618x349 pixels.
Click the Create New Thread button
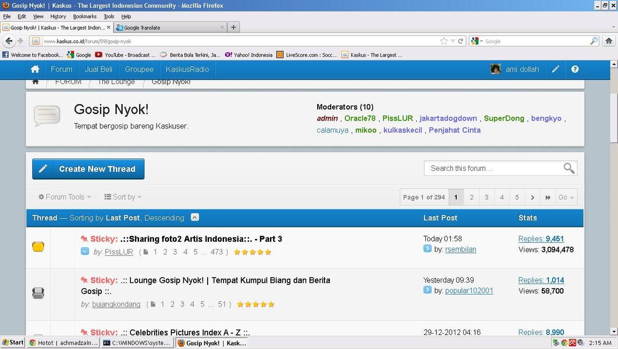[88, 169]
